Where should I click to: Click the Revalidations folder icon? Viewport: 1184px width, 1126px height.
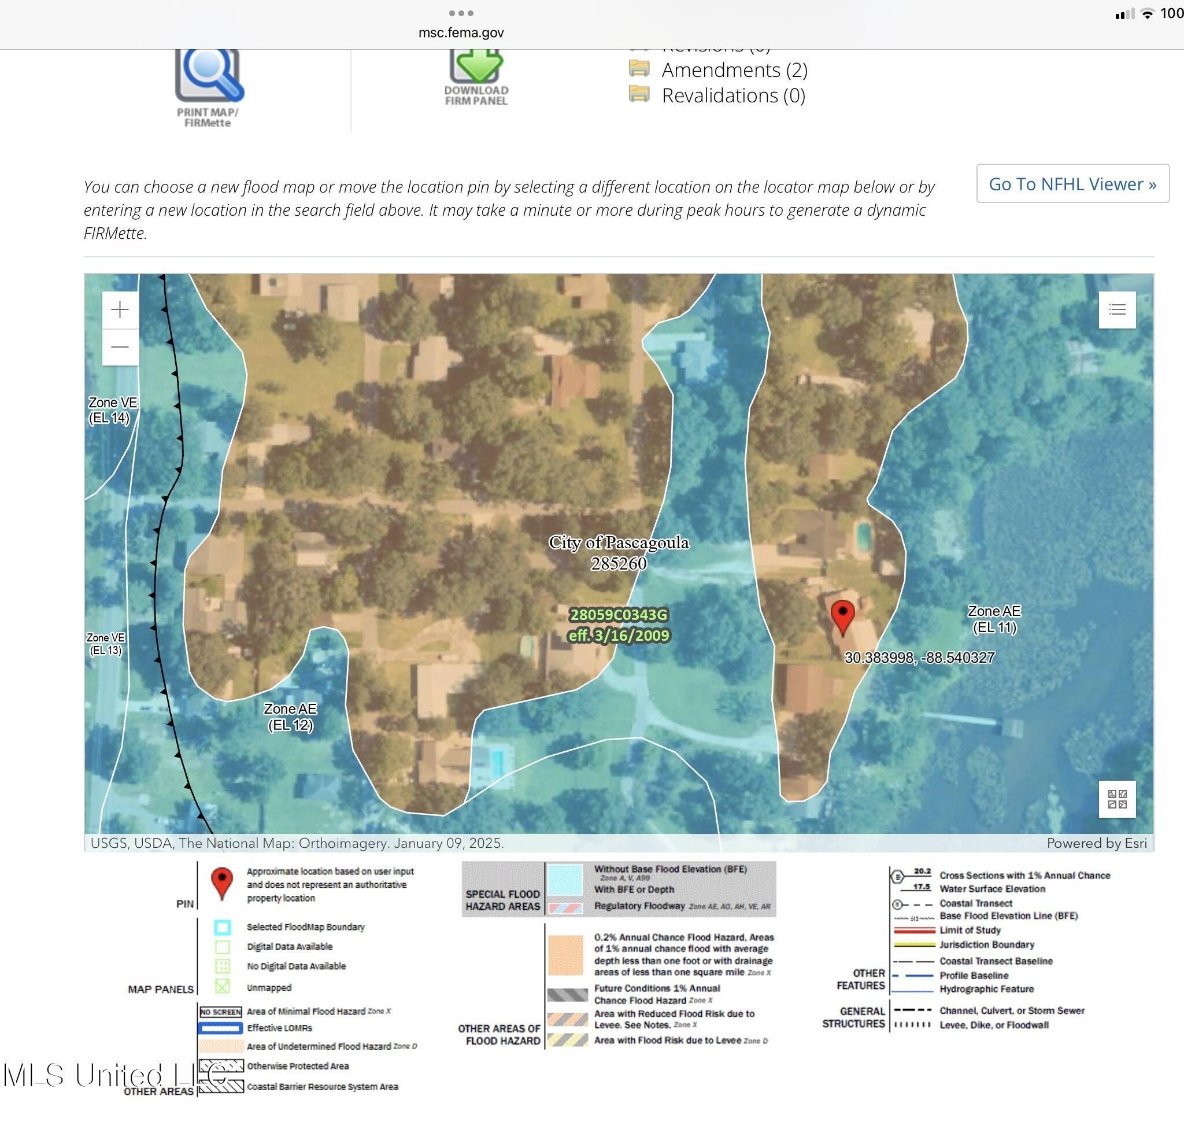pyautogui.click(x=639, y=94)
